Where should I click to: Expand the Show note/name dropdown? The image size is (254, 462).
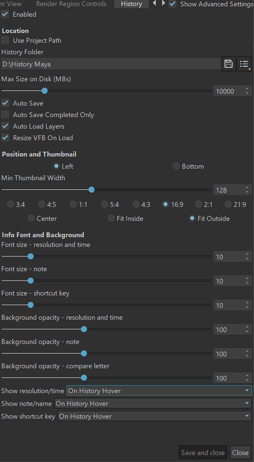[153, 403]
